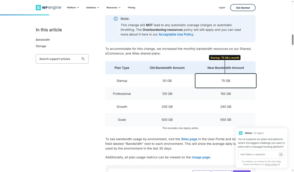Viewport: 294px width, 172px height.
Task: Click the Scale plan cell
Action: [122, 120]
